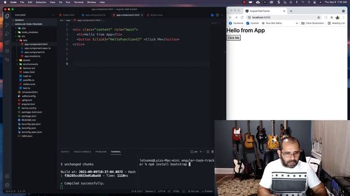Click the run icon in editor toolbar
Image resolution: width=350 pixels, height=196 pixels.
point(212,15)
